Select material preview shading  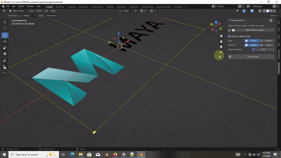click(x=271, y=11)
